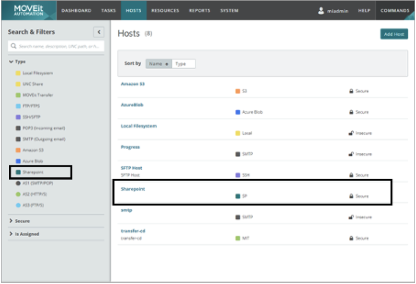Open the Resources menu
This screenshot has height=284, width=416.
165,11
